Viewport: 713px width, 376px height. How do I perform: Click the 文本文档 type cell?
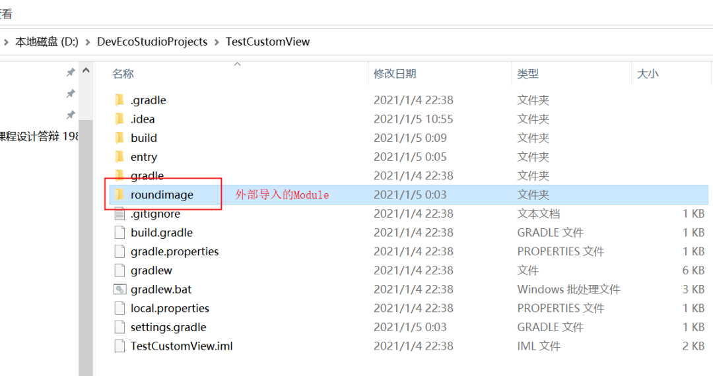[539, 214]
